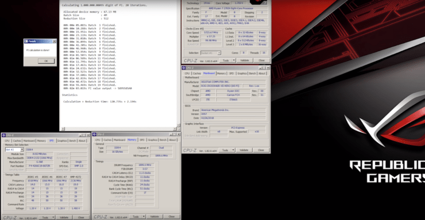This screenshot has height=220, width=425.
Task: Click Validate in the Memory window
Action: [x=154, y=217]
